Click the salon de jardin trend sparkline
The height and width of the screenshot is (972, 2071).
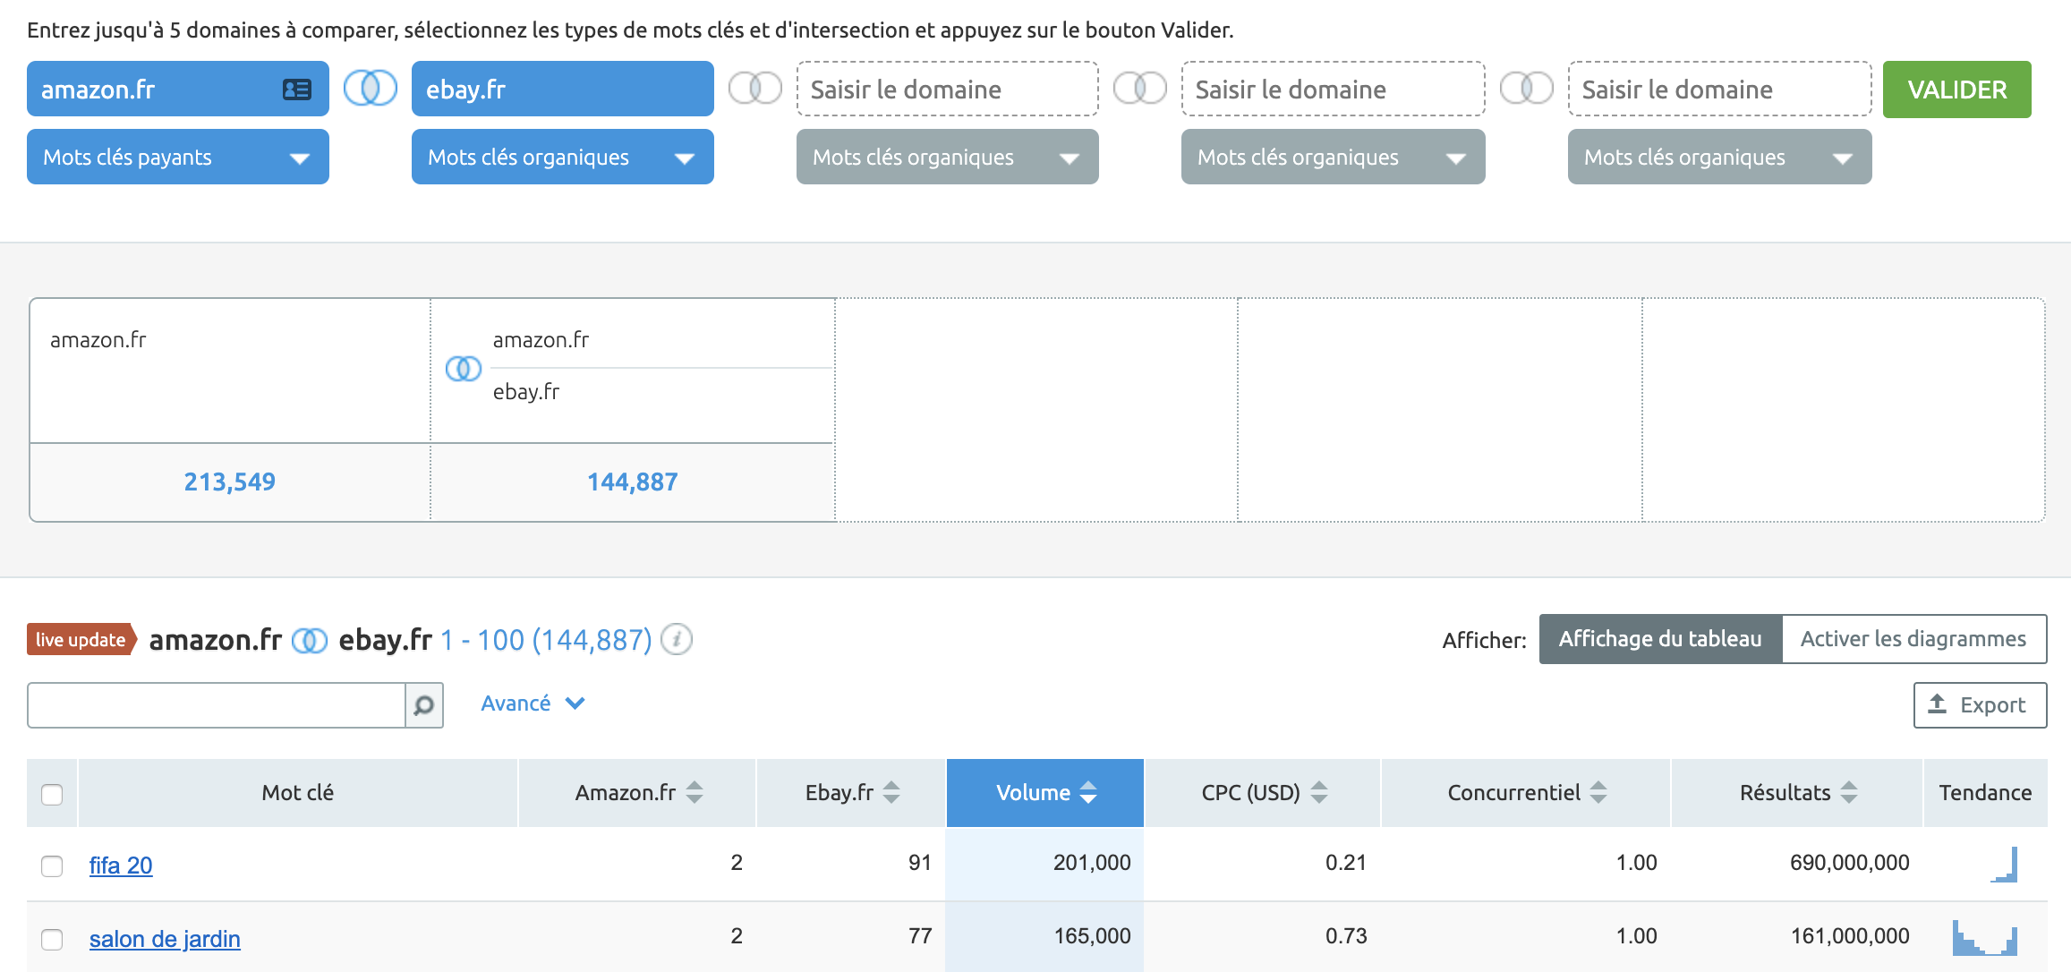coord(1985,937)
